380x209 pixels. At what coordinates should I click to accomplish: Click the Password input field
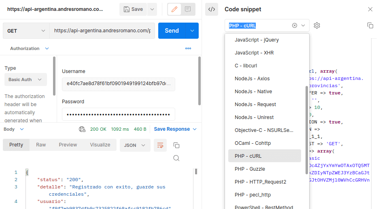pos(118,114)
